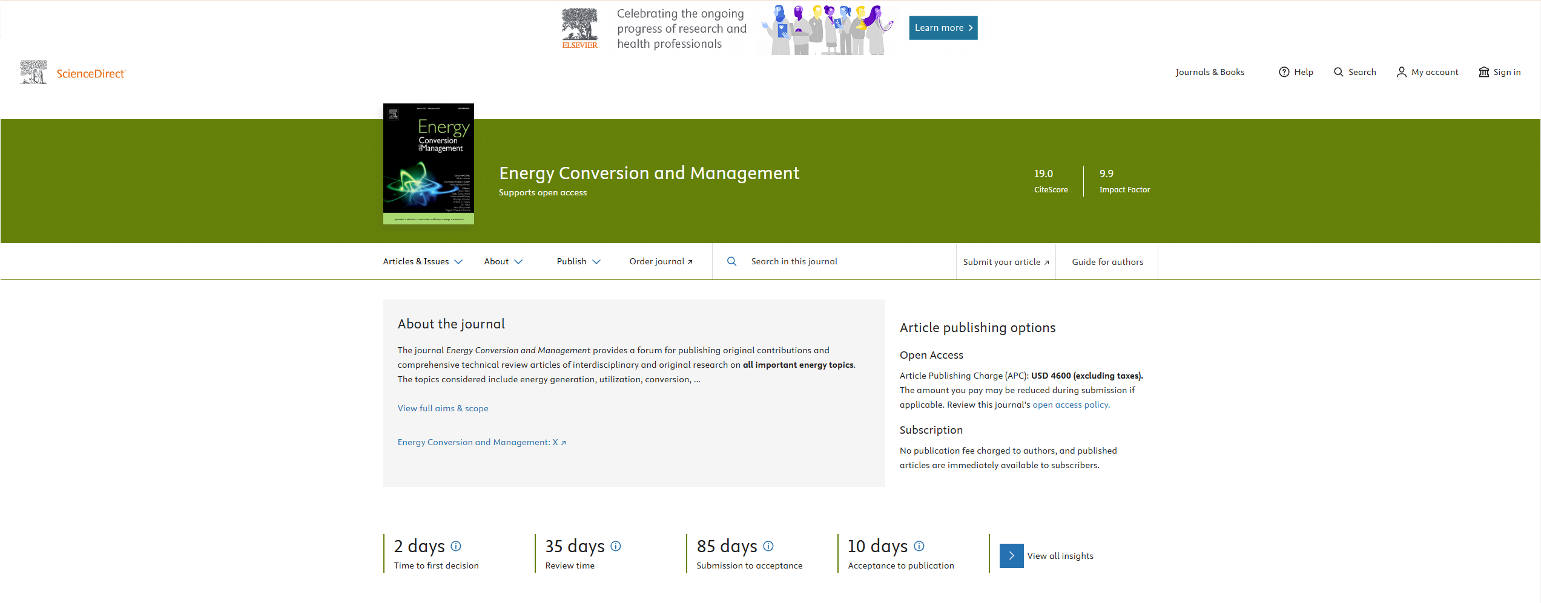Screen dimensions: 1541x603
Task: Click the About the journal heading
Action: [x=451, y=324]
